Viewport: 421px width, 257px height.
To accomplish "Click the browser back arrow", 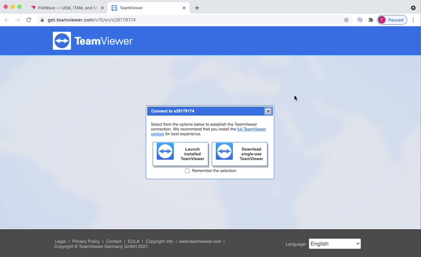I will coord(7,20).
